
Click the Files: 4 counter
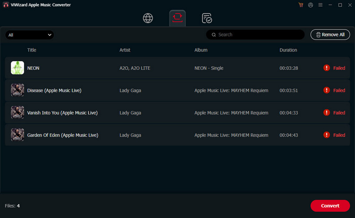point(12,206)
